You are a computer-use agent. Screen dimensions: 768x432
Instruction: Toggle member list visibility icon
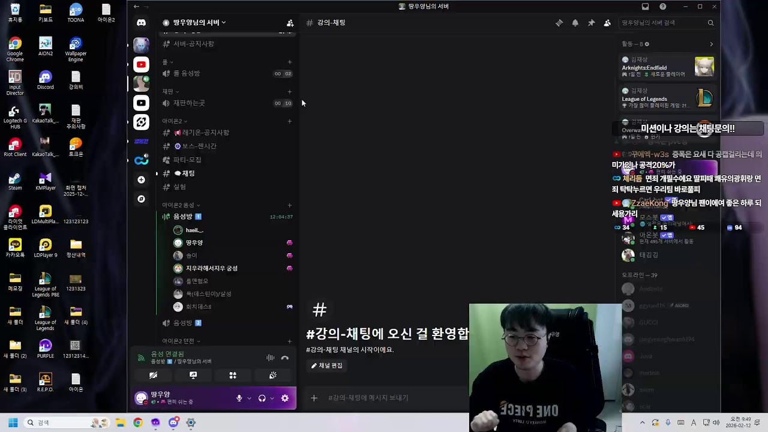(x=607, y=23)
